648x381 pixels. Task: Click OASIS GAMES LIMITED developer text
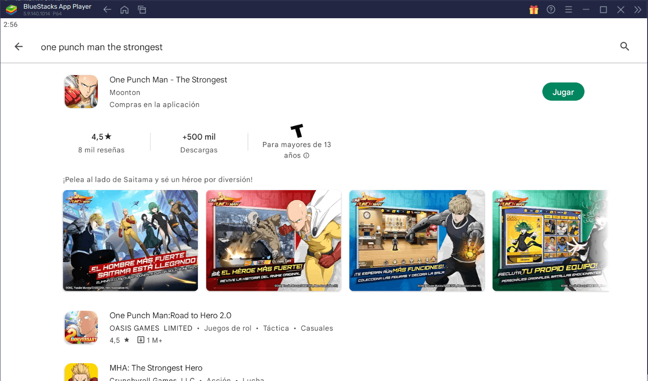pyautogui.click(x=151, y=328)
